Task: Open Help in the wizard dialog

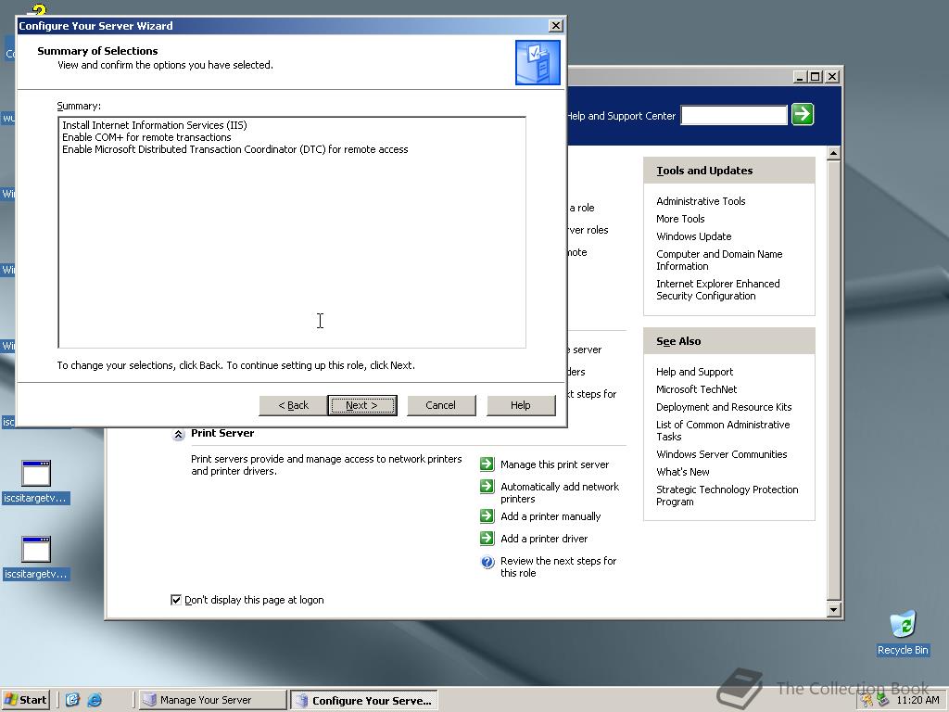Action: [521, 405]
